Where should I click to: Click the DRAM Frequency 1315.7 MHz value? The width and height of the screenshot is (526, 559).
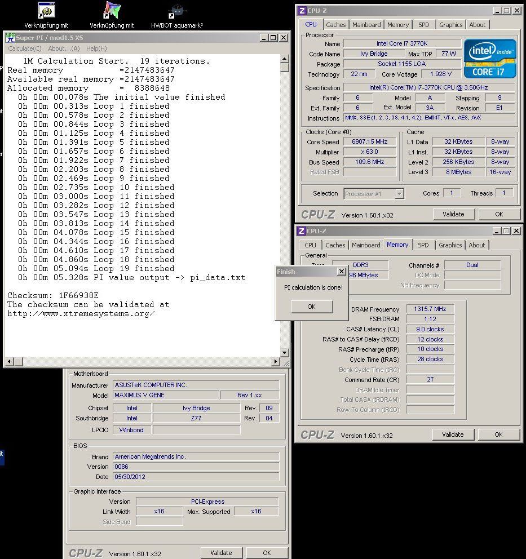click(430, 309)
